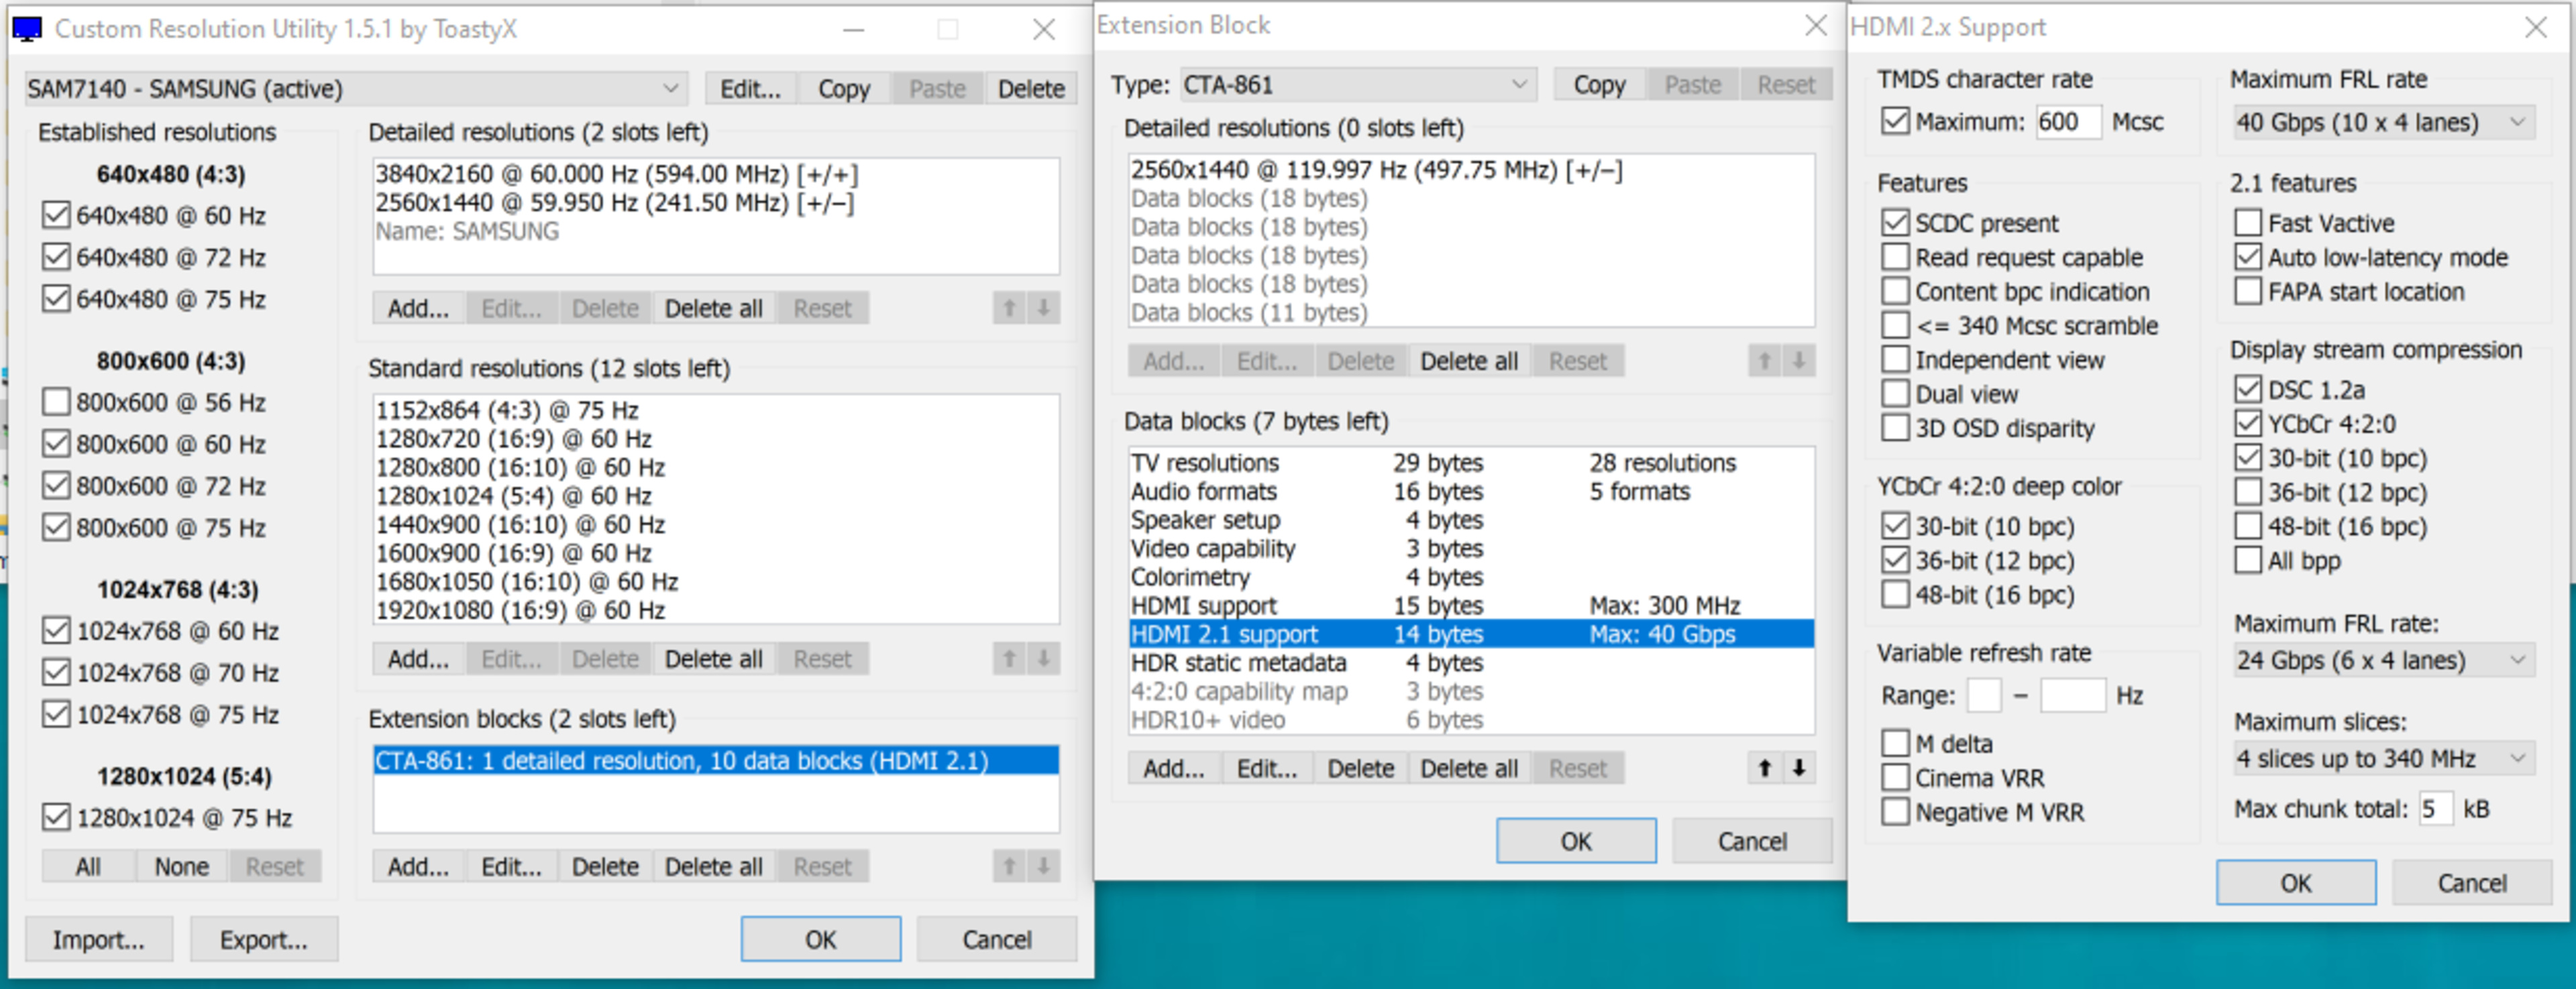This screenshot has height=989, width=2576.
Task: Move selected data block down with arrow
Action: point(1799,768)
